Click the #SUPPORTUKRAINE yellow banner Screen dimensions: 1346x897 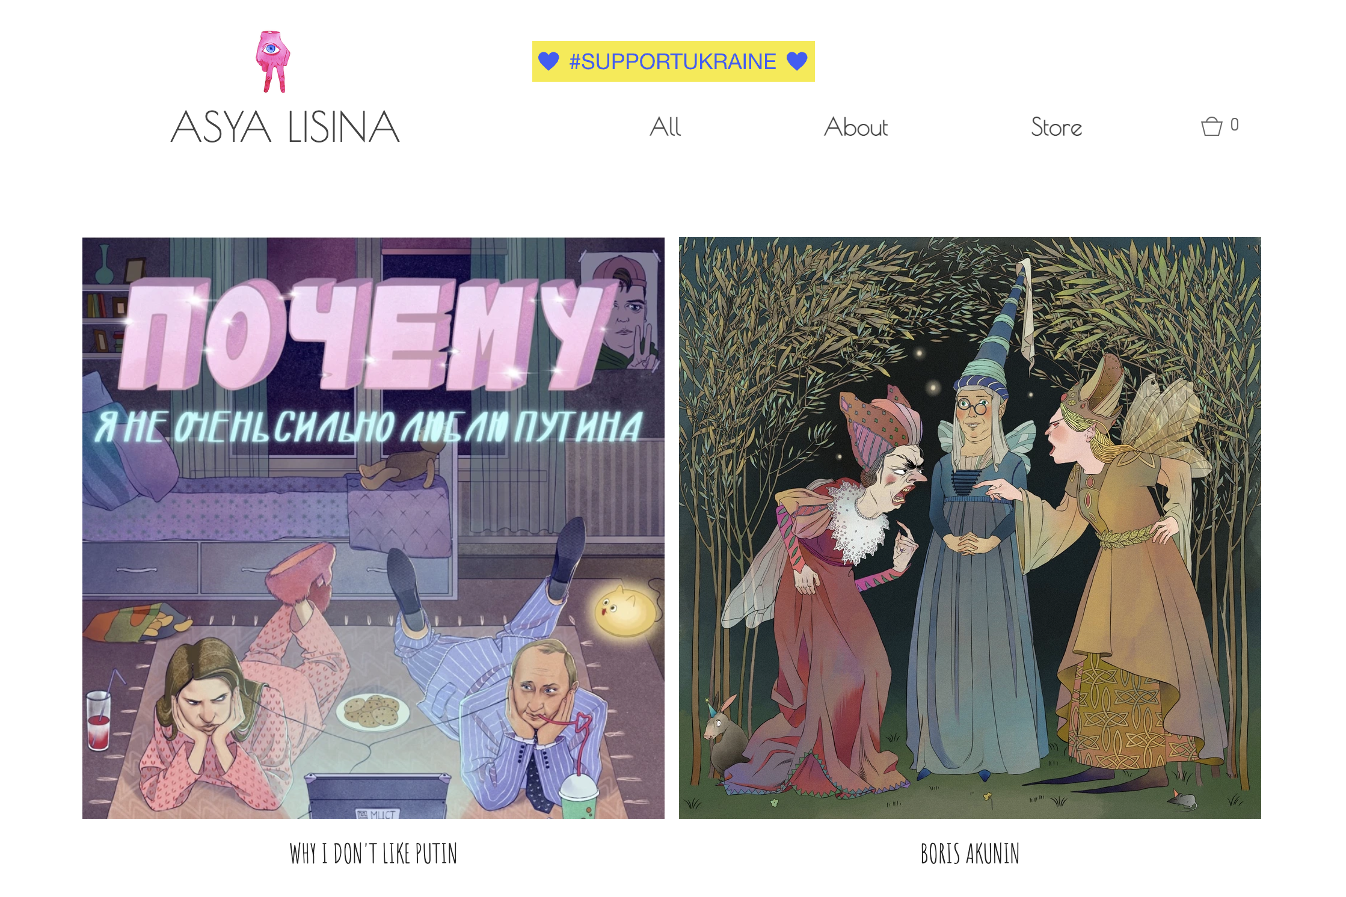click(x=673, y=61)
